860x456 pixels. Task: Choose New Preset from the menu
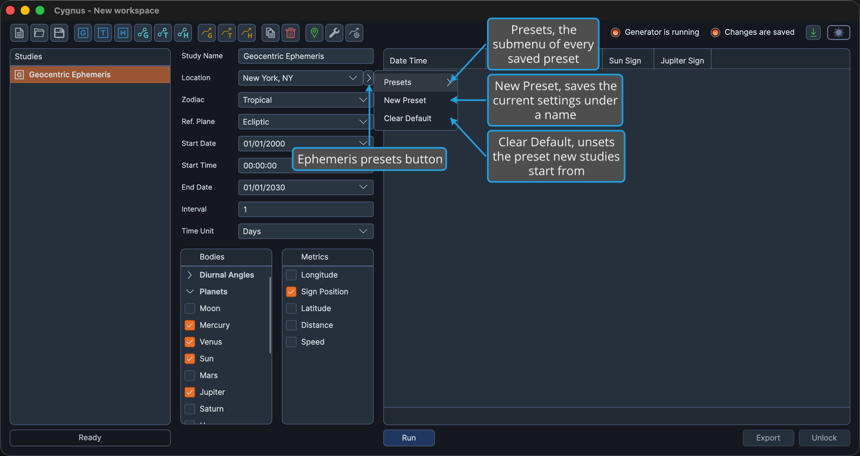pyautogui.click(x=416, y=100)
